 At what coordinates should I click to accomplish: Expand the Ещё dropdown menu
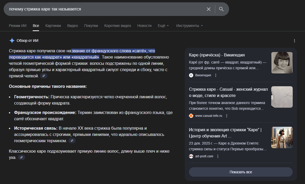(163, 26)
